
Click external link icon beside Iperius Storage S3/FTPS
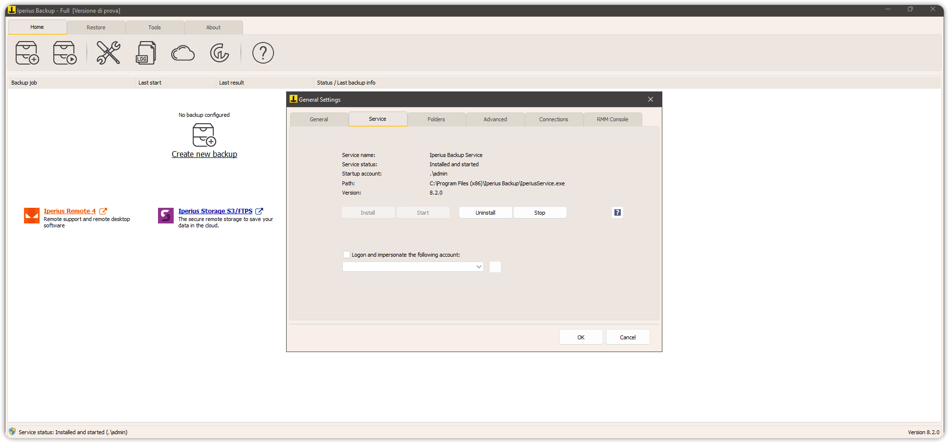(x=259, y=211)
